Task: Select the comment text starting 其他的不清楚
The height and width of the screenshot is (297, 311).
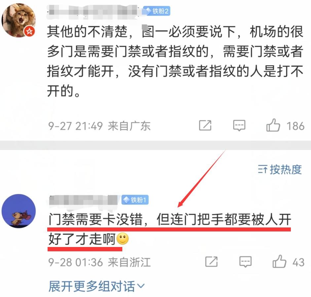Action: tap(175, 61)
